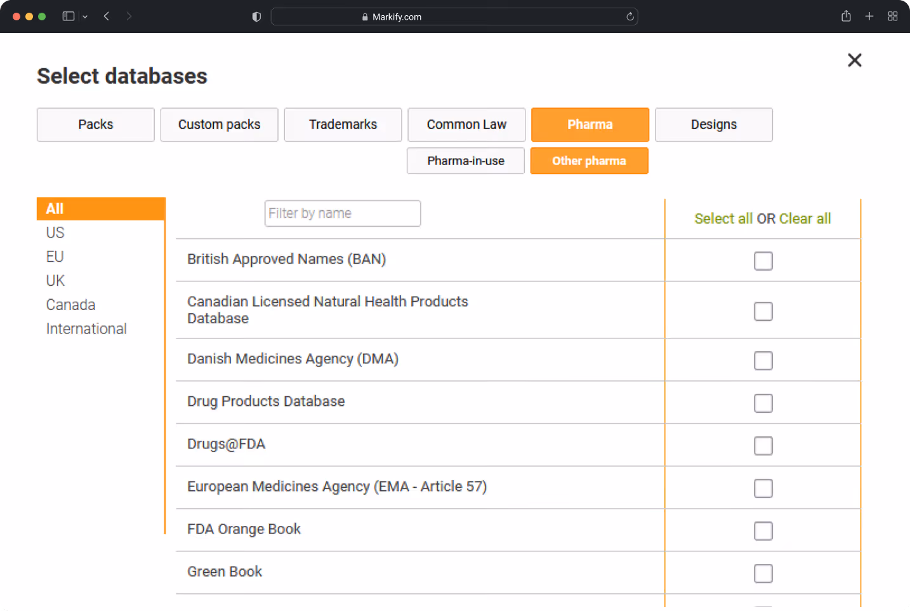Filter databases by US region
The width and height of the screenshot is (910, 611).
tap(55, 232)
